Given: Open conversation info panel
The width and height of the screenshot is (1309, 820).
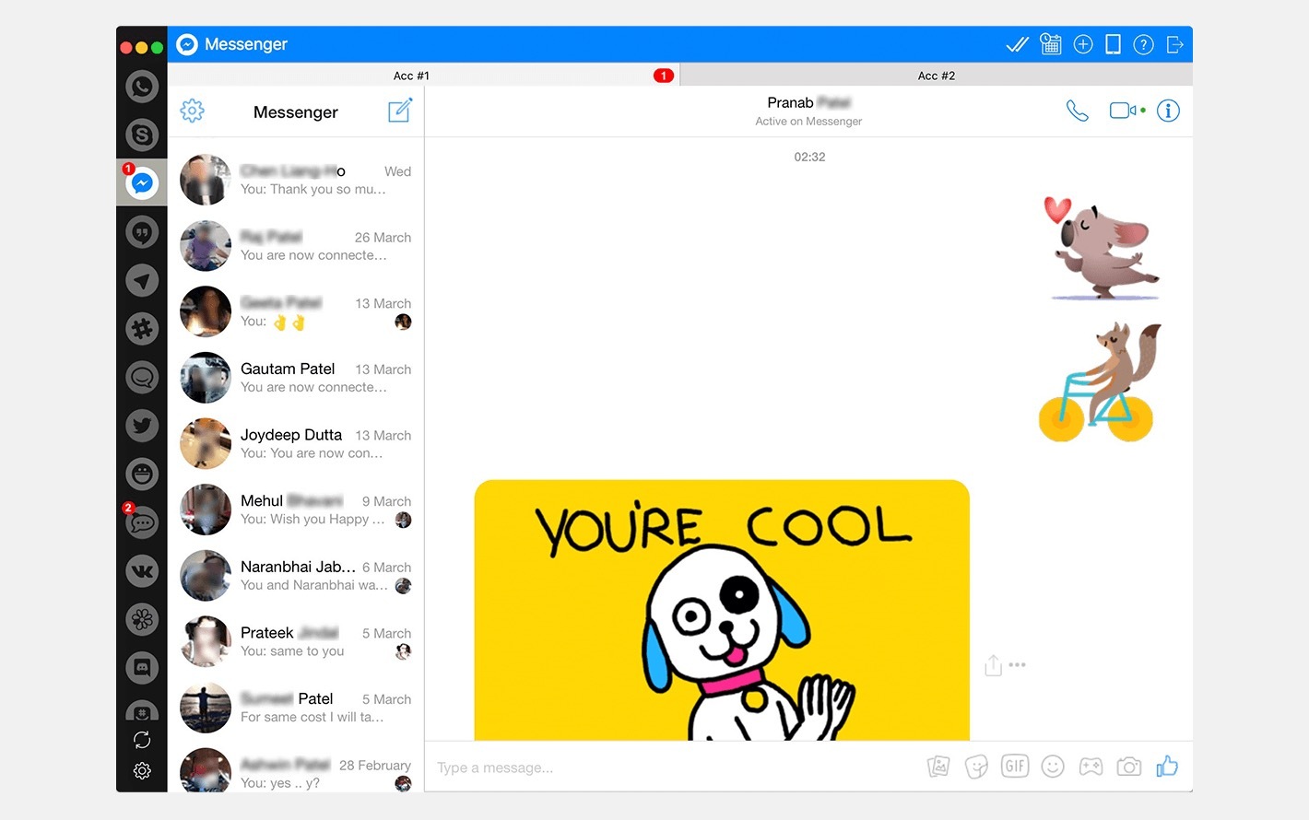Looking at the screenshot, I should (1168, 111).
